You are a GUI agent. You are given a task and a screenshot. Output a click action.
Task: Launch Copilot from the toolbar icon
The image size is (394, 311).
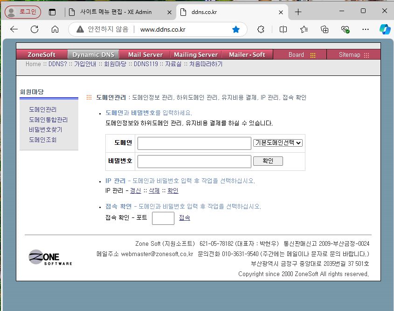click(385, 29)
